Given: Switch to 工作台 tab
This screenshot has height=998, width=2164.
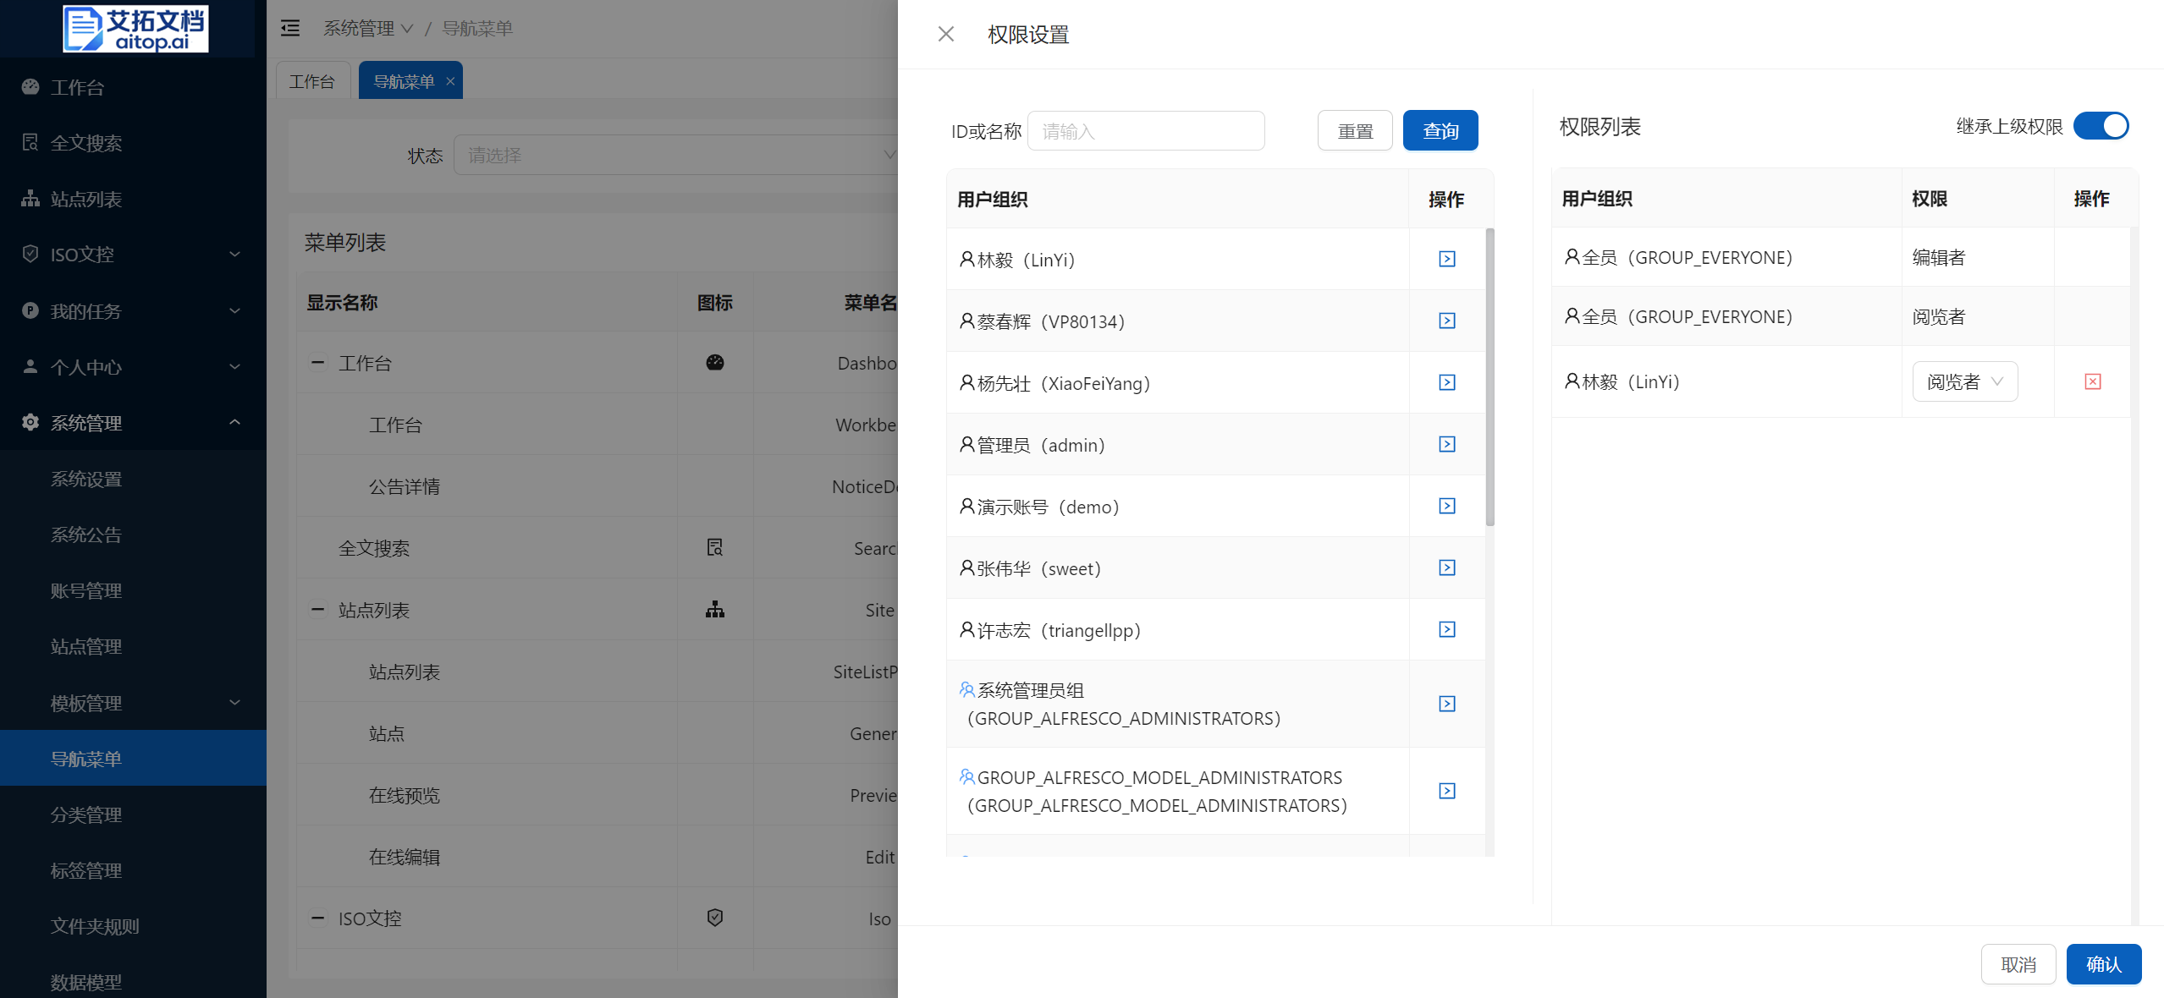Looking at the screenshot, I should point(311,81).
